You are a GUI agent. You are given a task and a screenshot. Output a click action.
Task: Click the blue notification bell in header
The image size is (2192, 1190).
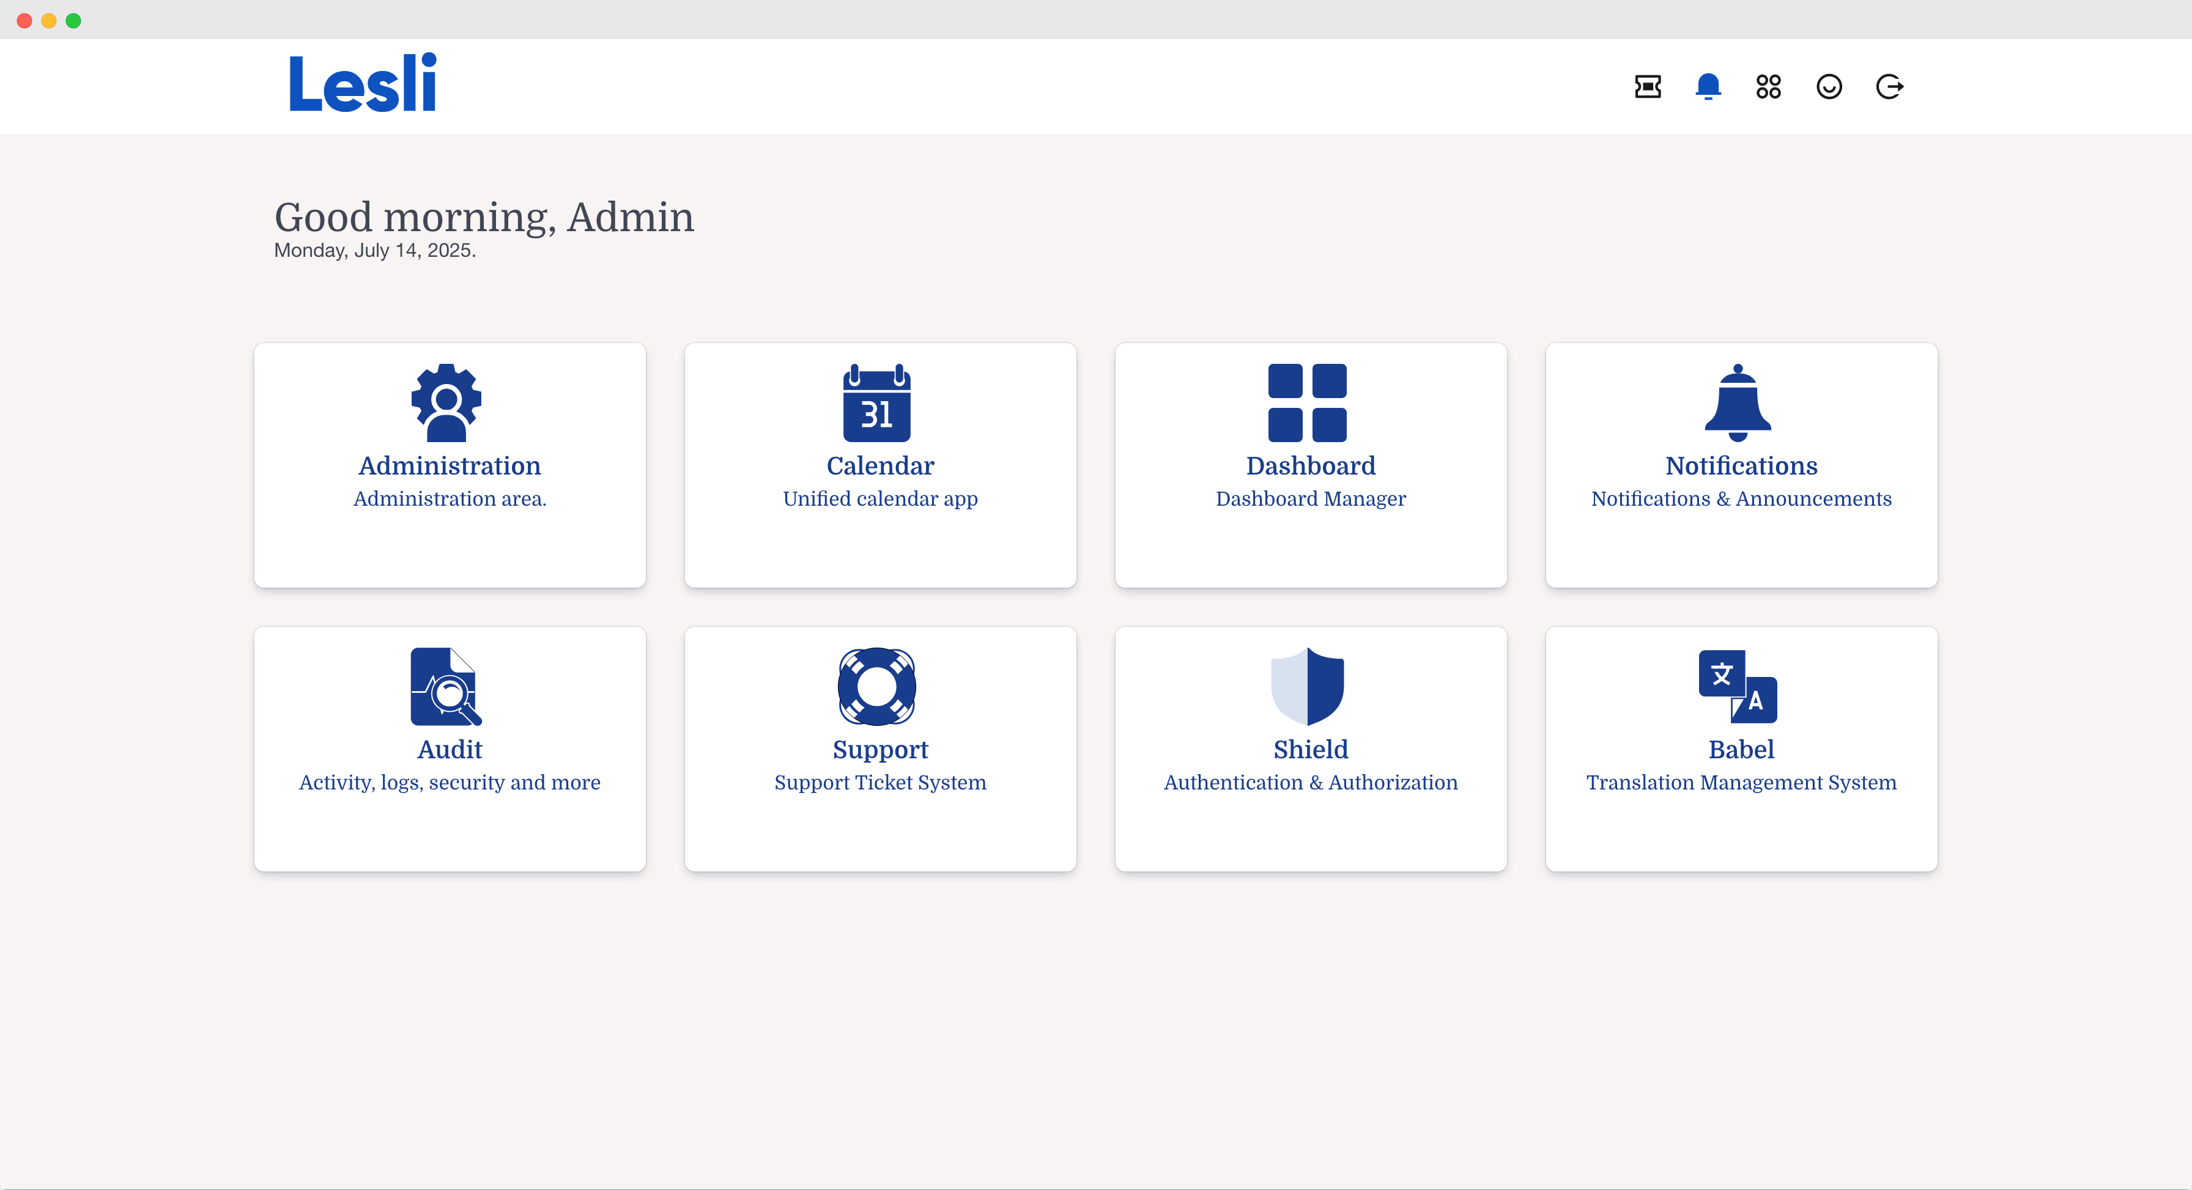coord(1708,87)
